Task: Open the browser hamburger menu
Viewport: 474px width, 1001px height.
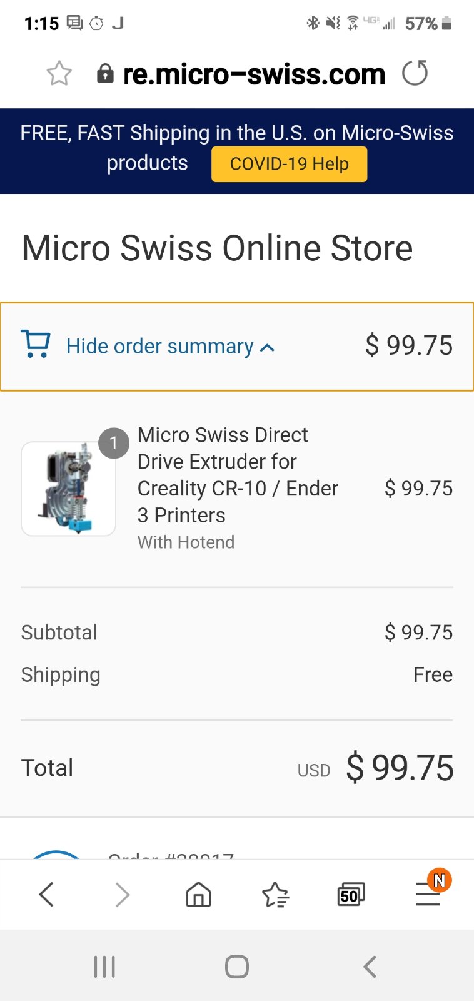Action: pyautogui.click(x=428, y=895)
